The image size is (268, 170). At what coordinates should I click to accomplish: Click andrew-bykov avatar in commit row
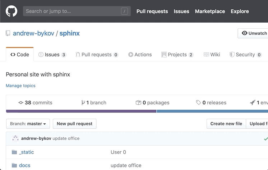pyautogui.click(x=15, y=138)
